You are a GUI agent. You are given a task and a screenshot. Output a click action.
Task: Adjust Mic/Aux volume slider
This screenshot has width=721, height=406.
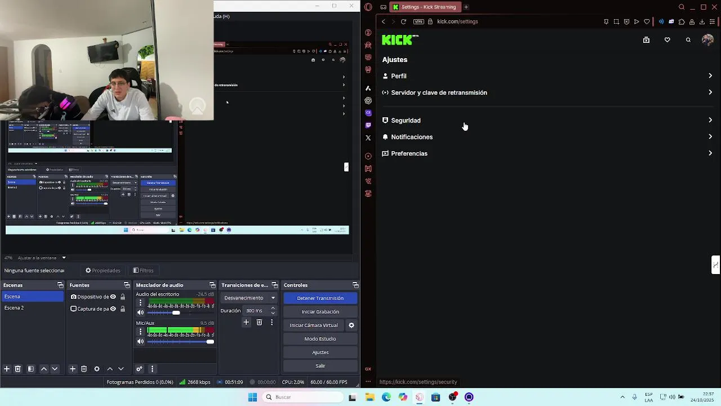coord(180,341)
